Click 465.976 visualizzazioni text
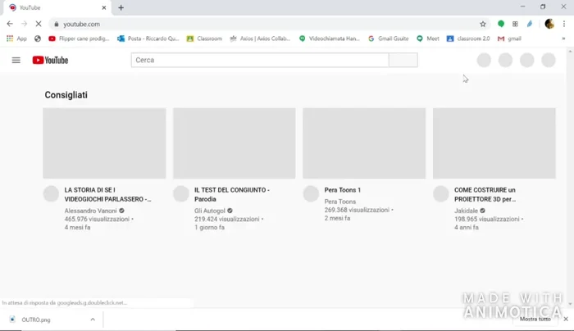 pyautogui.click(x=97, y=219)
